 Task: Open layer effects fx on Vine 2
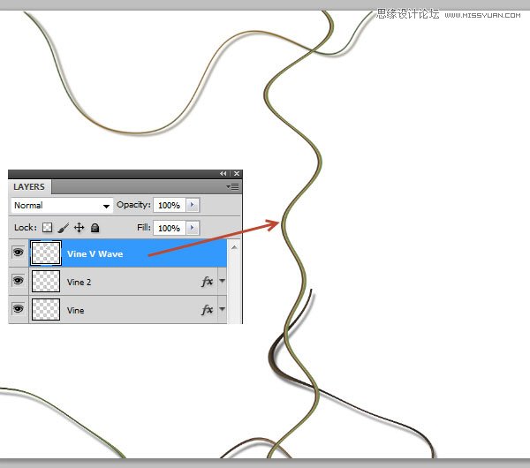[208, 281]
